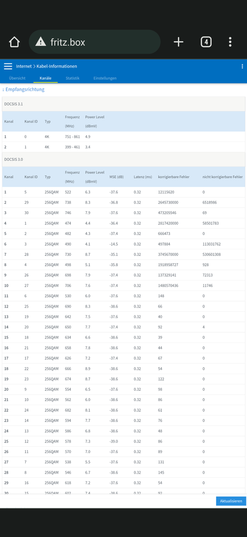Tap the fritz.box address bar
The width and height of the screenshot is (247, 537).
click(x=94, y=42)
